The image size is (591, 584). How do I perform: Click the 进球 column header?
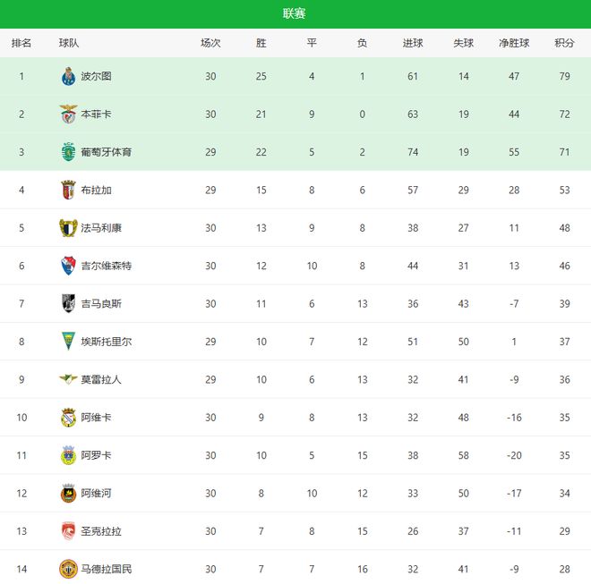pyautogui.click(x=413, y=43)
